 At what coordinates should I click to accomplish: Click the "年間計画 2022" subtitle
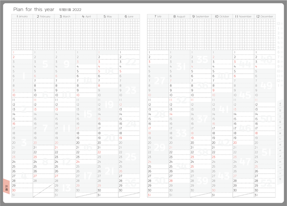70,10
